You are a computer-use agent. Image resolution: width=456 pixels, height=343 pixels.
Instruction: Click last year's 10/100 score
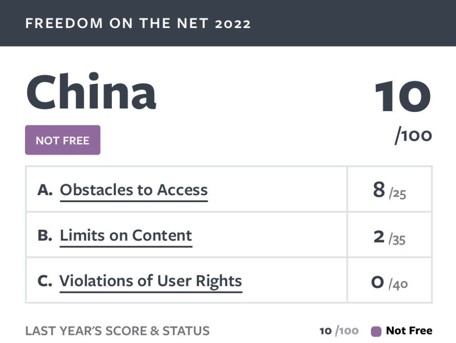pyautogui.click(x=339, y=331)
